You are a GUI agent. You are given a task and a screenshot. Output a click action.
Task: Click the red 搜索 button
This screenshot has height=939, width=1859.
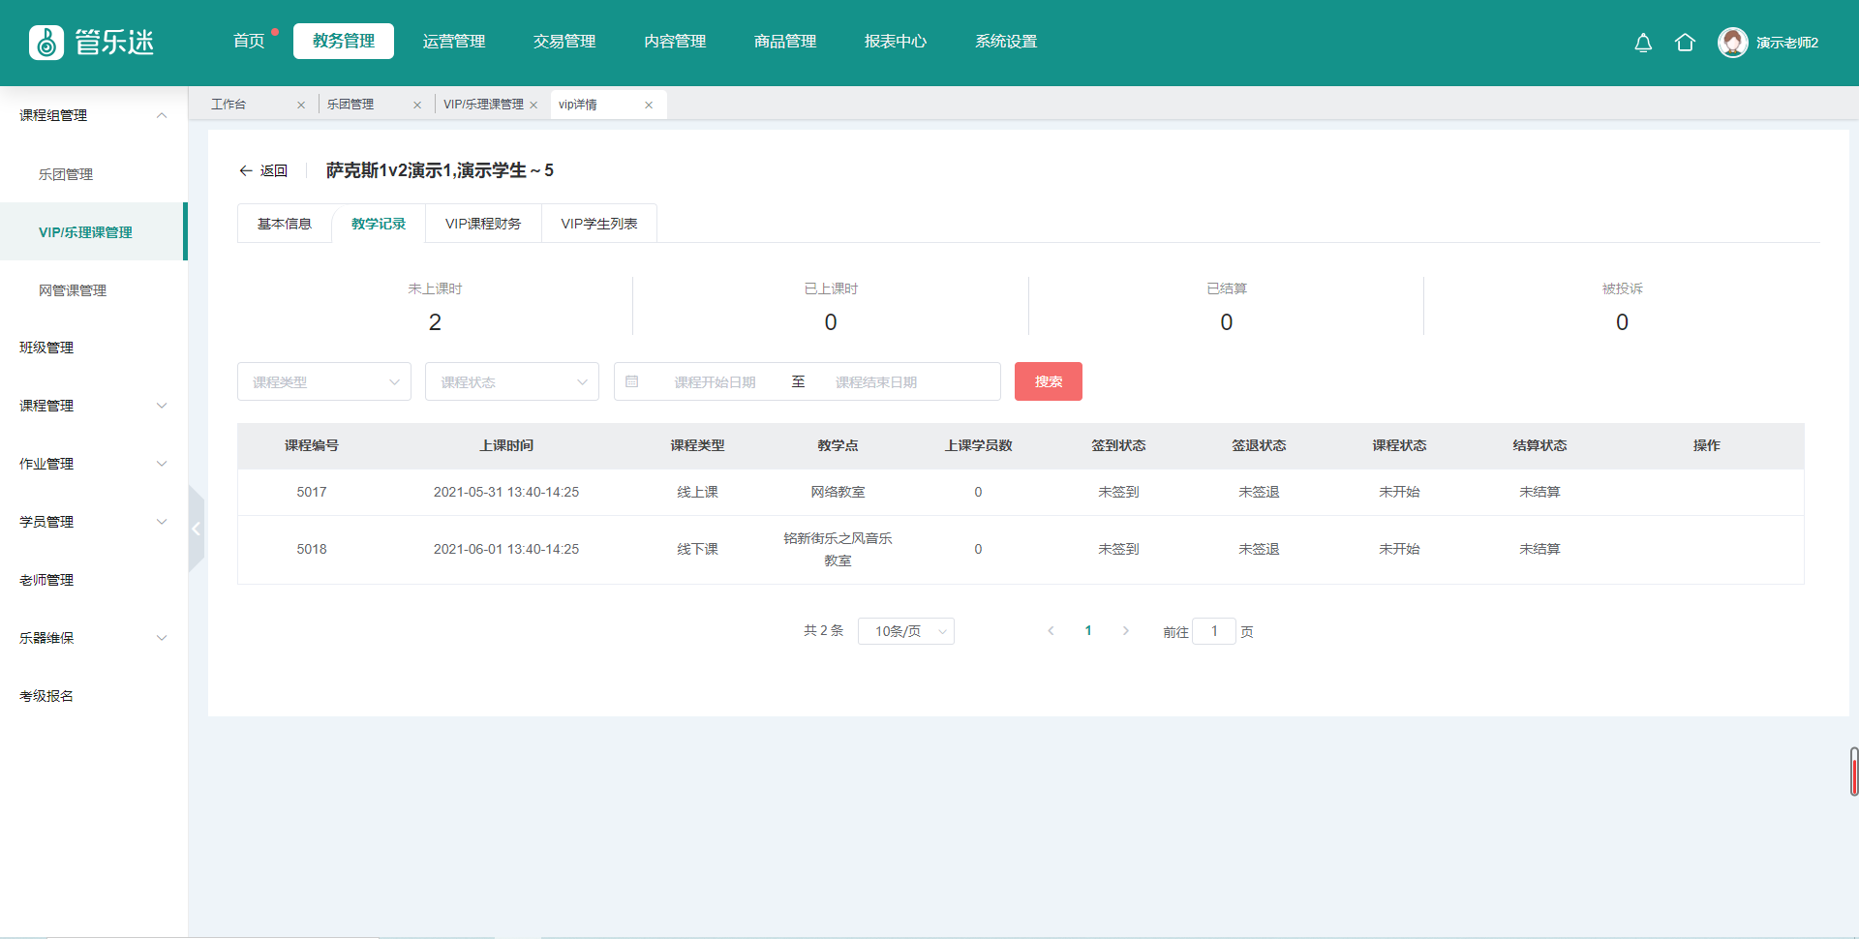click(x=1048, y=381)
